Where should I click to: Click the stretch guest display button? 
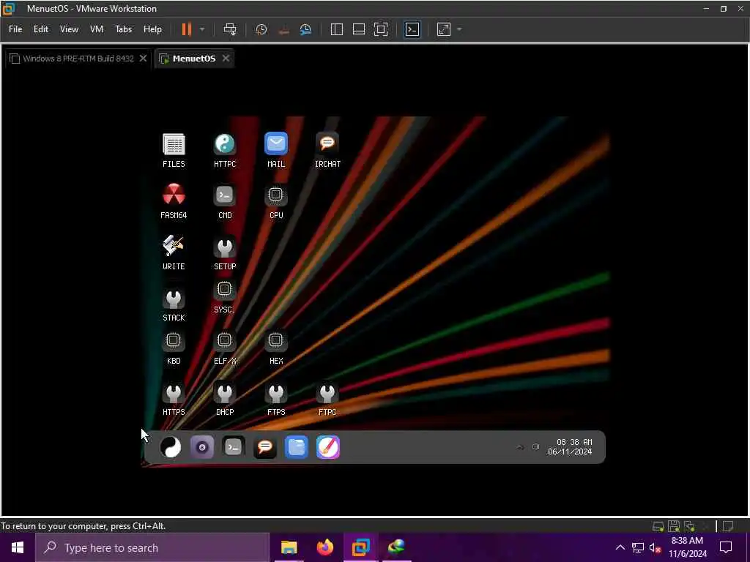click(x=444, y=29)
